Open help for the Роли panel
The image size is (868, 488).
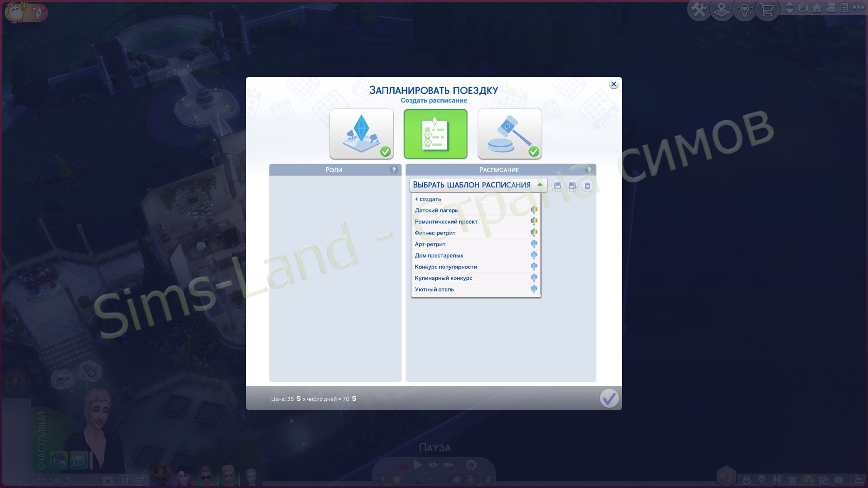coord(394,170)
